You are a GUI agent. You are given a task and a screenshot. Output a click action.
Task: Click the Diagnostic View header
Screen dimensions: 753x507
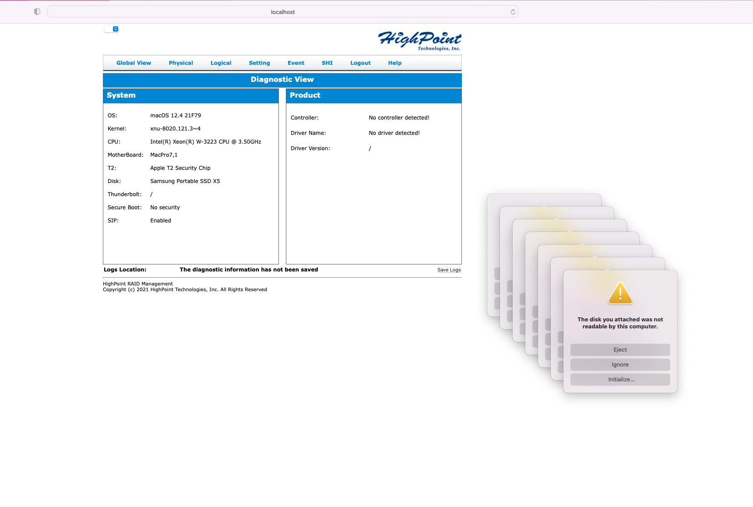[x=282, y=80]
